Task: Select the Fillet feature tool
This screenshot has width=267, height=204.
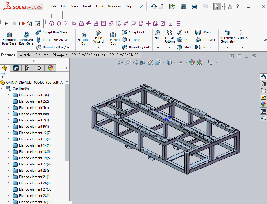Action: (x=158, y=35)
